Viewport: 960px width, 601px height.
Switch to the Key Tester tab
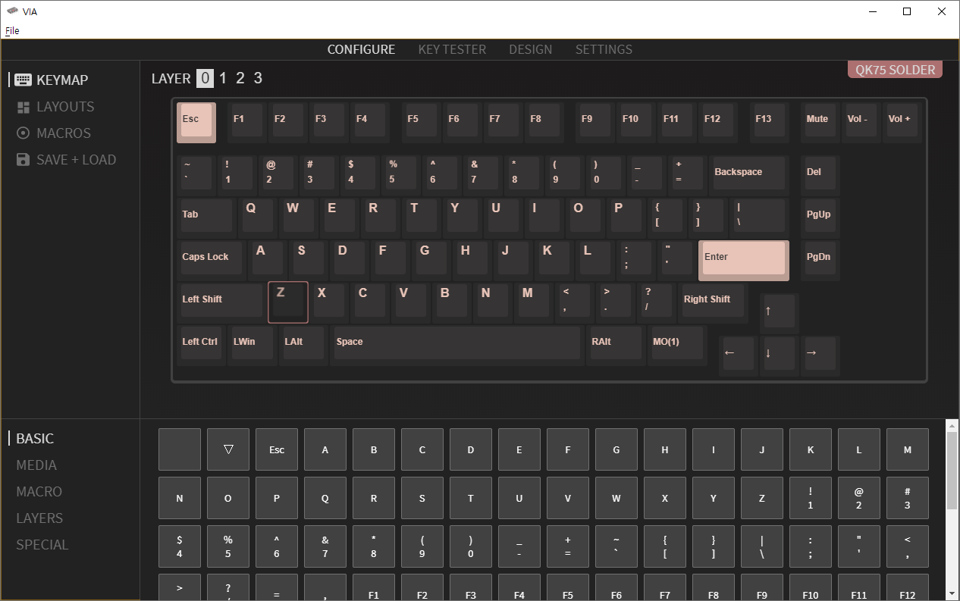[x=452, y=49]
